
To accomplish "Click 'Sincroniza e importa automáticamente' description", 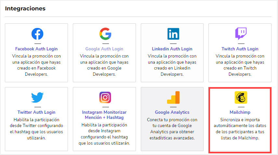I will point(240,129).
